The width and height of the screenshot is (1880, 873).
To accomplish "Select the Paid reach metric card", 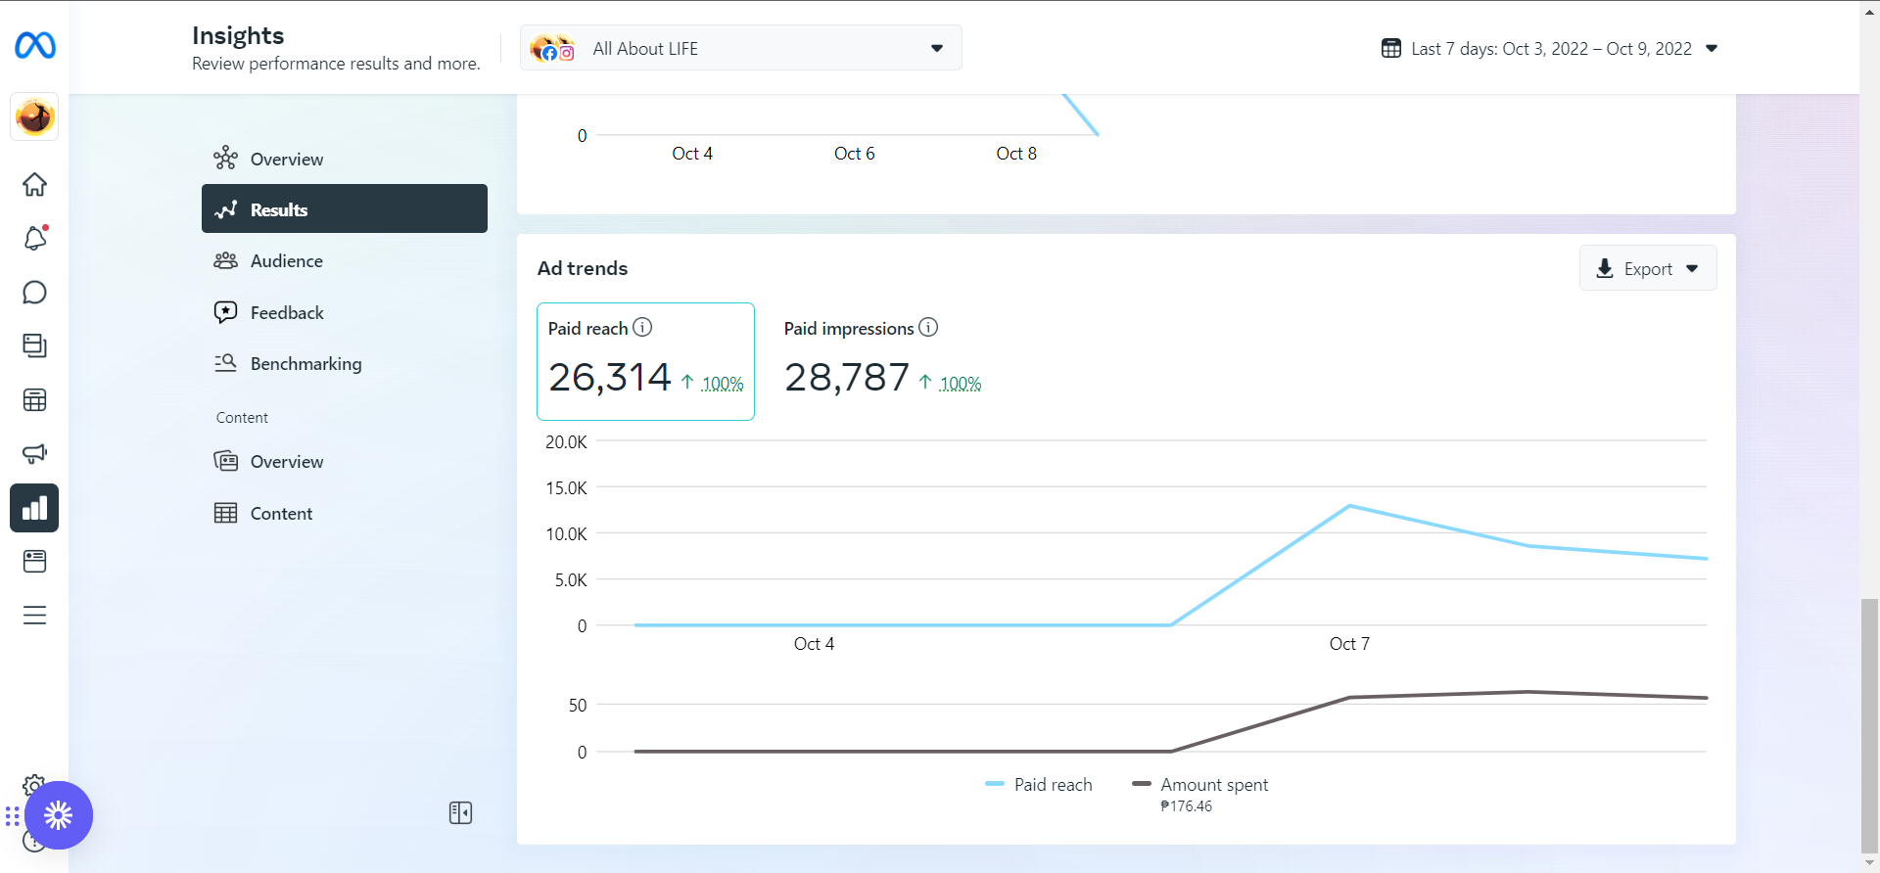I will click(645, 361).
